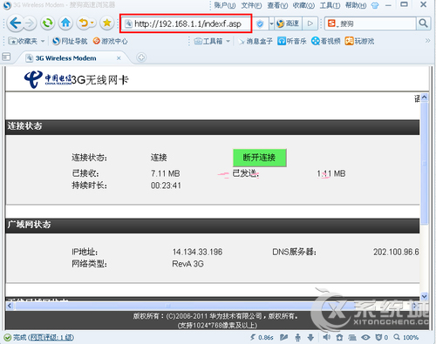Open the 收藏 menu
Viewport: 436px width, 344px height.
[x=303, y=5]
